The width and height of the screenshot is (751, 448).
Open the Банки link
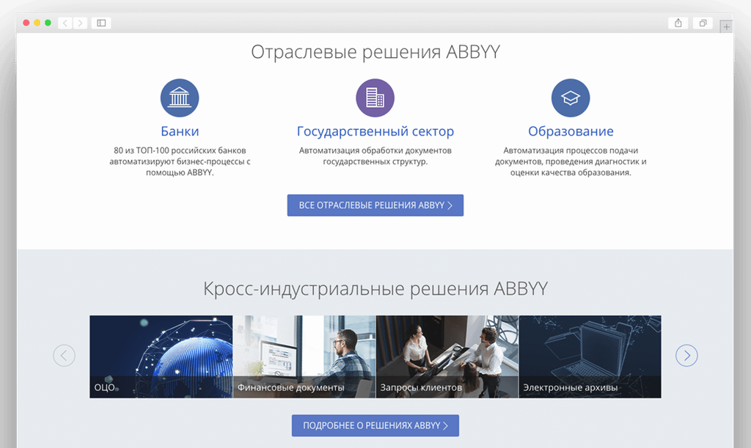click(x=180, y=131)
